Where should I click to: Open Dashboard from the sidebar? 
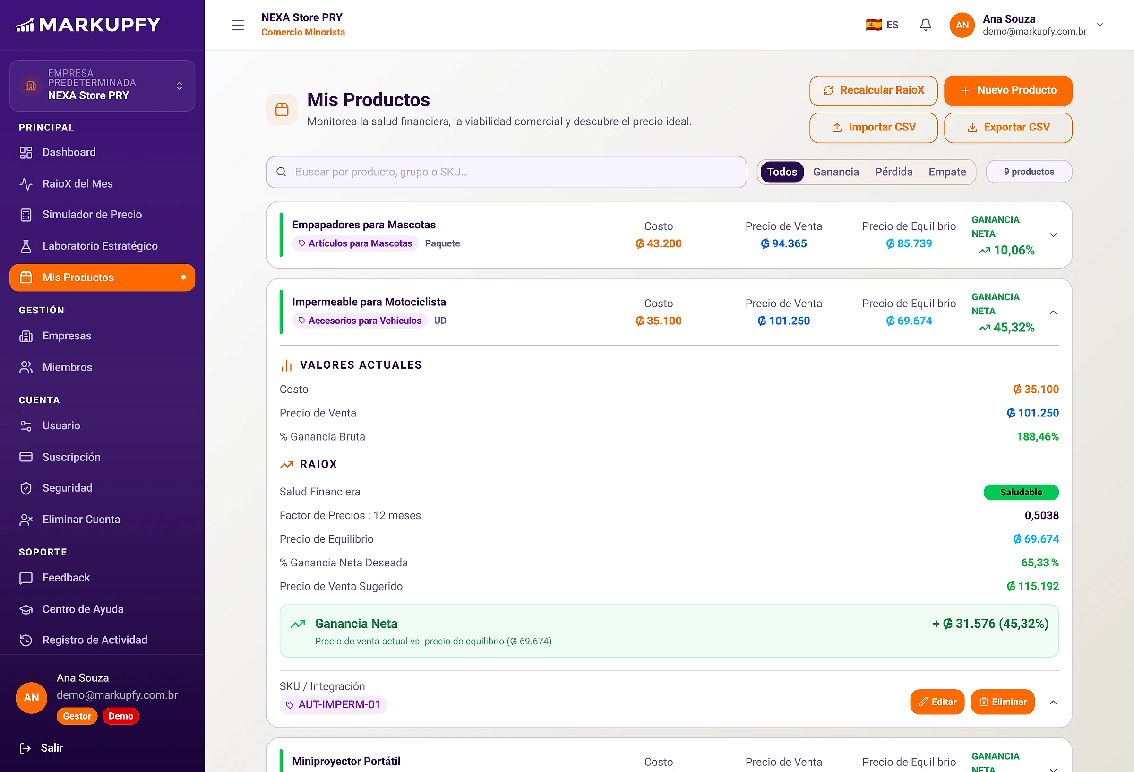point(102,152)
